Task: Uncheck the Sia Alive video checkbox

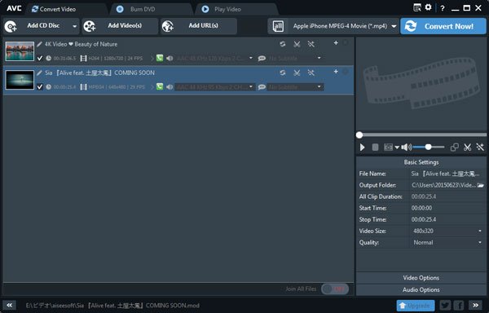Action: tap(40, 86)
